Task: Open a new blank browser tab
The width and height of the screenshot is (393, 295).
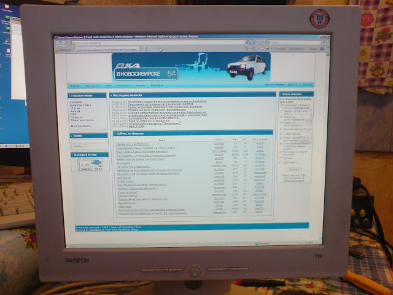Action: (x=143, y=50)
